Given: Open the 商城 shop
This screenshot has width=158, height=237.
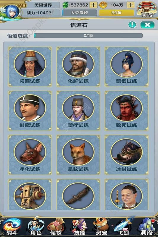Looking at the screenshot, I should click(x=147, y=9).
